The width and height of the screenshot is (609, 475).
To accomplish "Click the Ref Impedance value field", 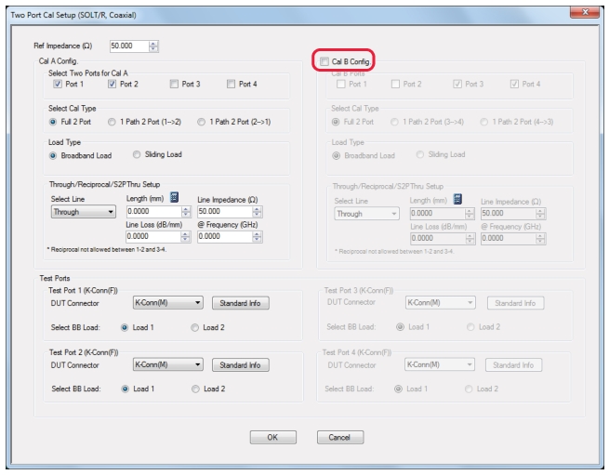I will [x=126, y=44].
